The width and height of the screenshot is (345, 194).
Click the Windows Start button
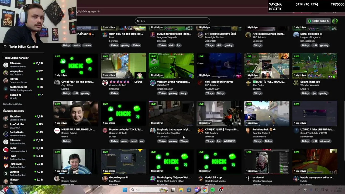coord(125,190)
